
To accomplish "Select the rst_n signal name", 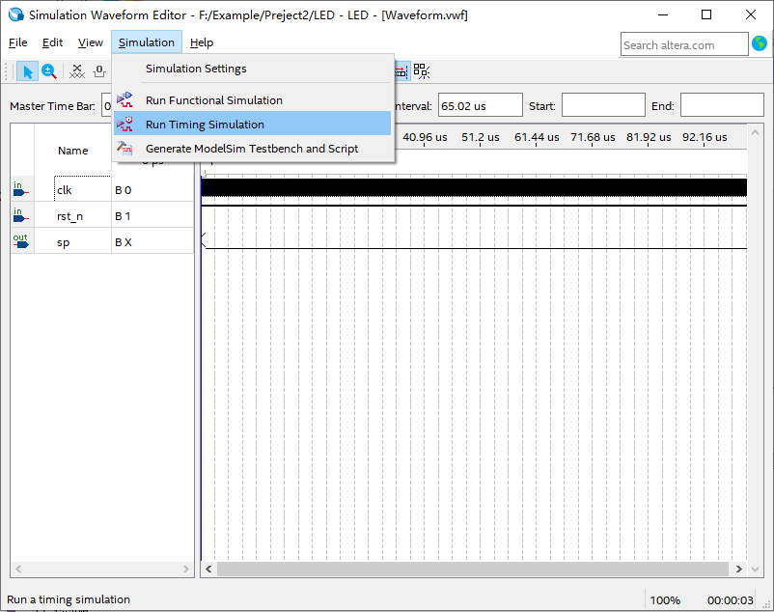I will coord(69,216).
